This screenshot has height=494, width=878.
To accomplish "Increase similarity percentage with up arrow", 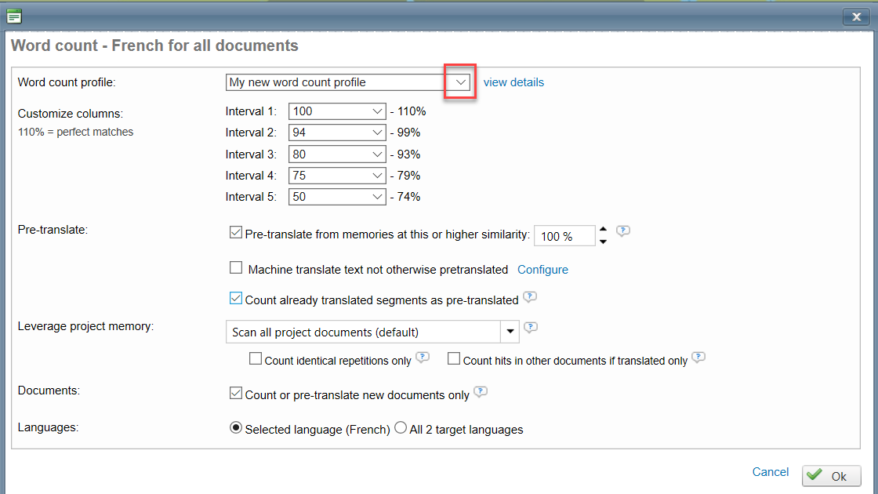I will click(603, 230).
